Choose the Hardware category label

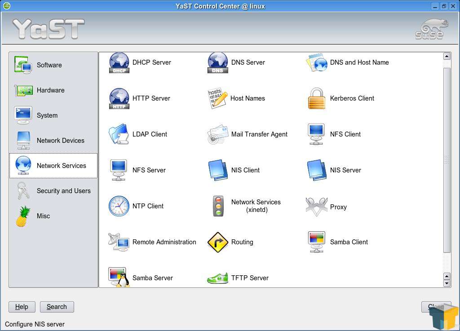[50, 90]
